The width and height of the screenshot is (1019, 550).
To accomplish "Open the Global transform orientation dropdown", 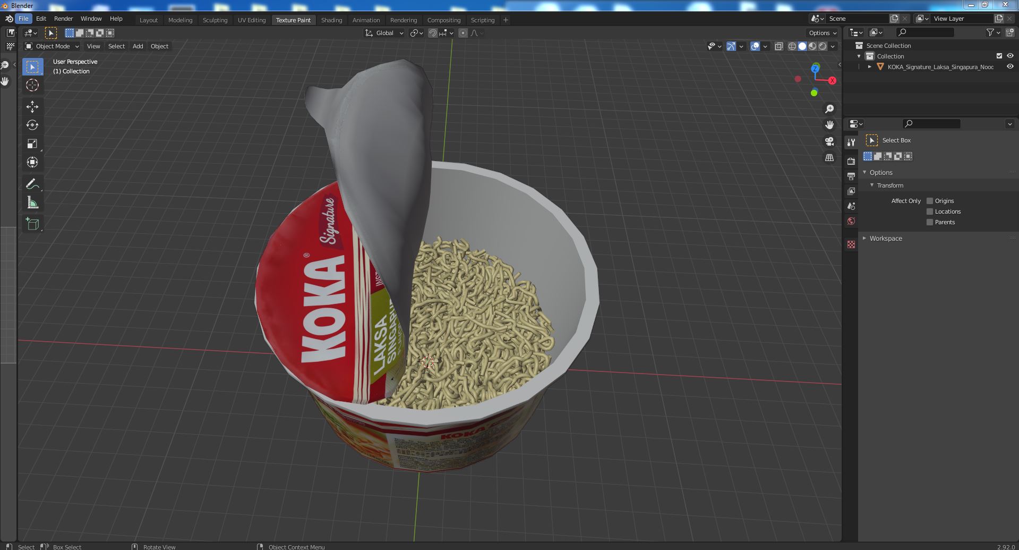I will coord(384,33).
